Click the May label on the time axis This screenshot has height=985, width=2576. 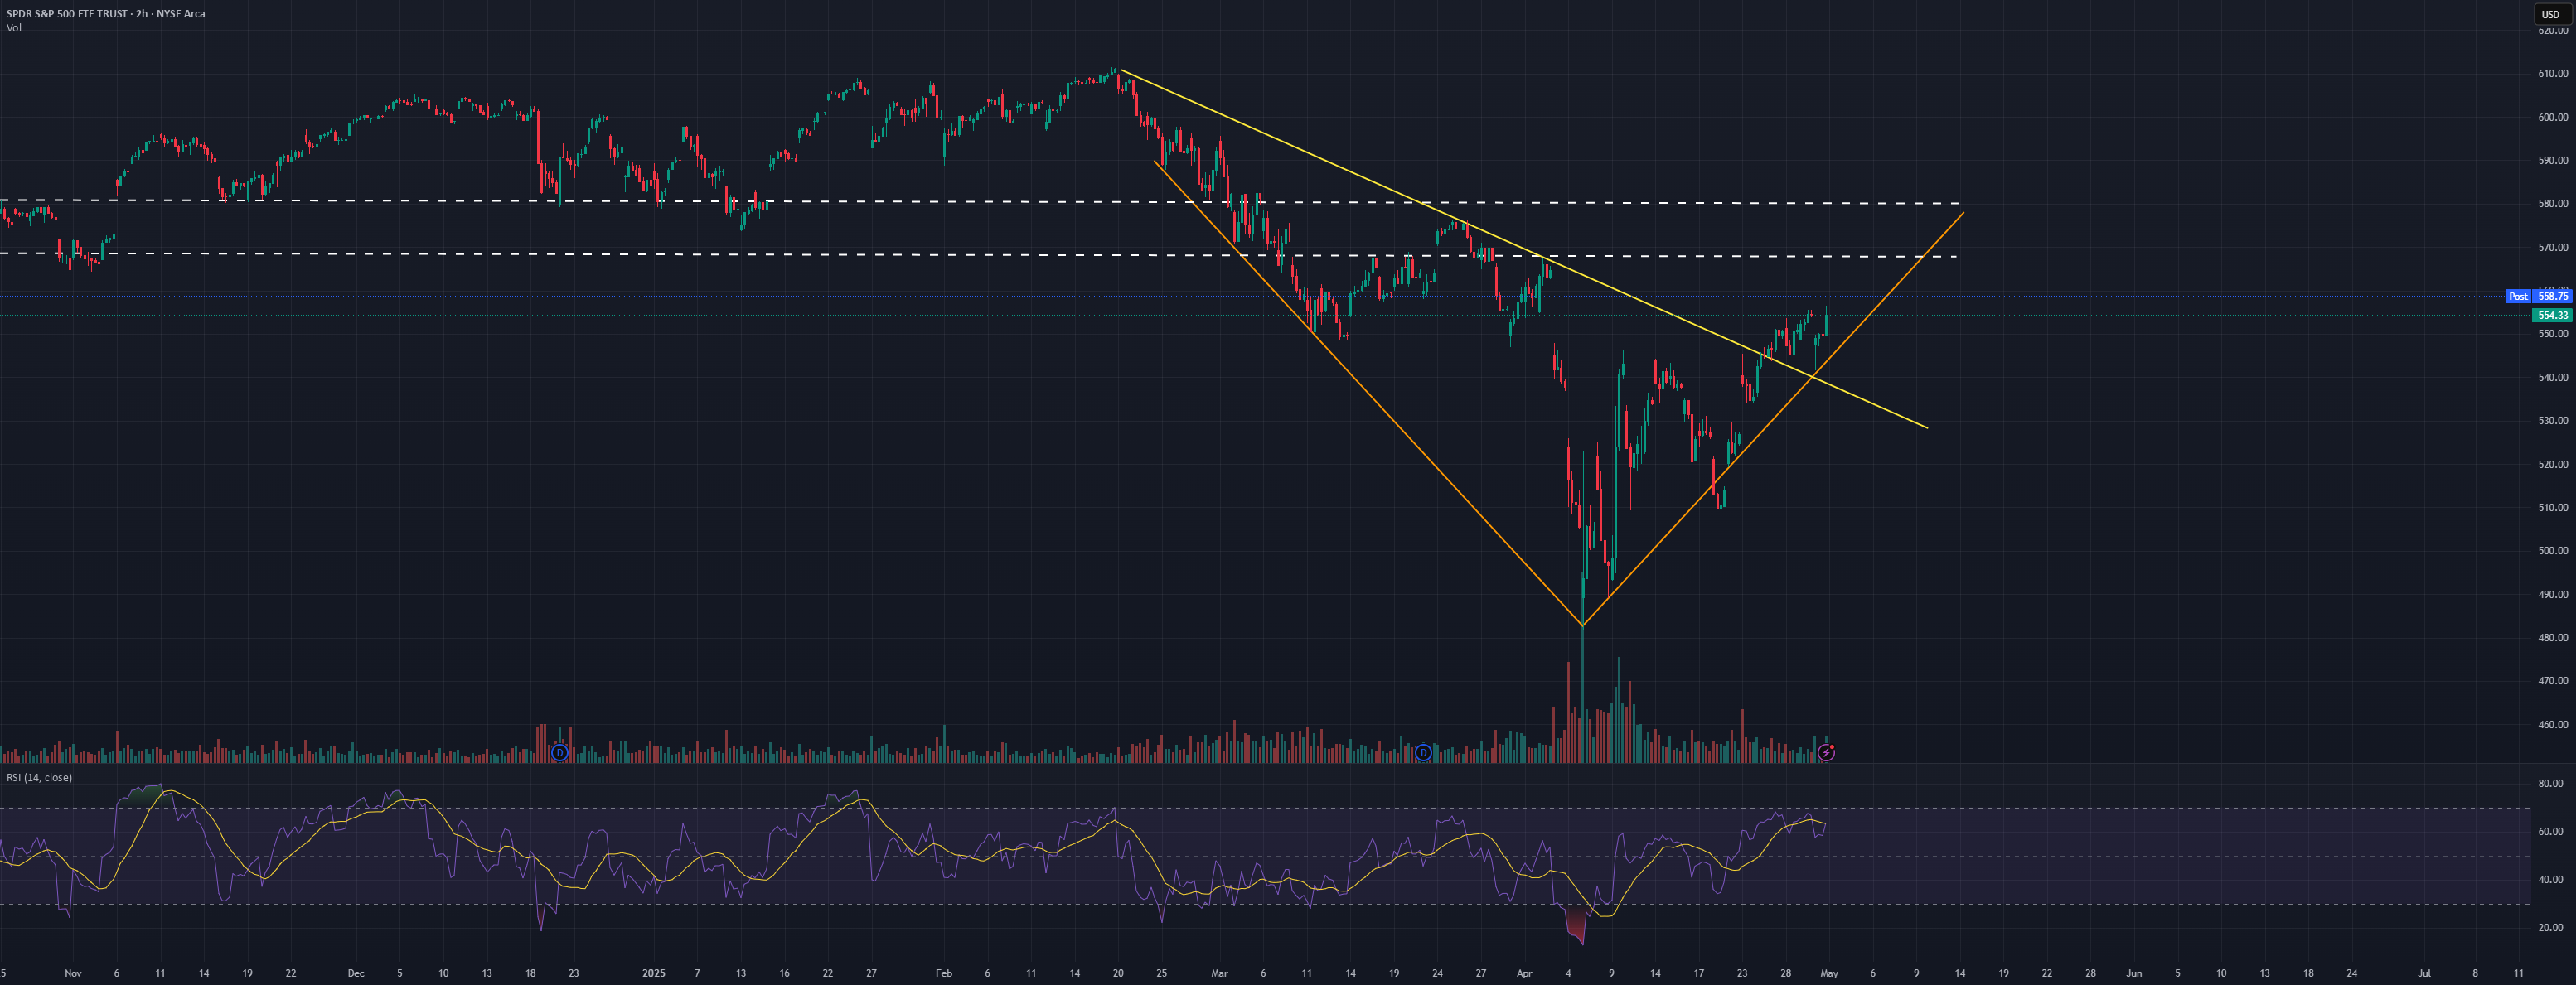[x=1829, y=972]
